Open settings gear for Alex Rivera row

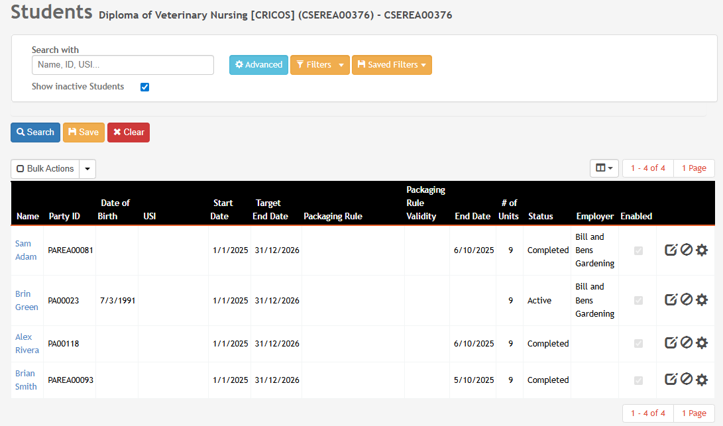[x=702, y=343]
